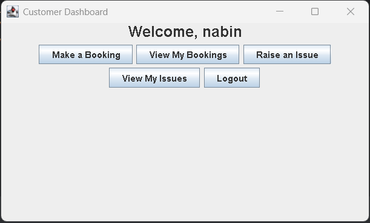Click the Customer Dashboard window title
Viewport: 370px width, 223px height.
click(65, 12)
